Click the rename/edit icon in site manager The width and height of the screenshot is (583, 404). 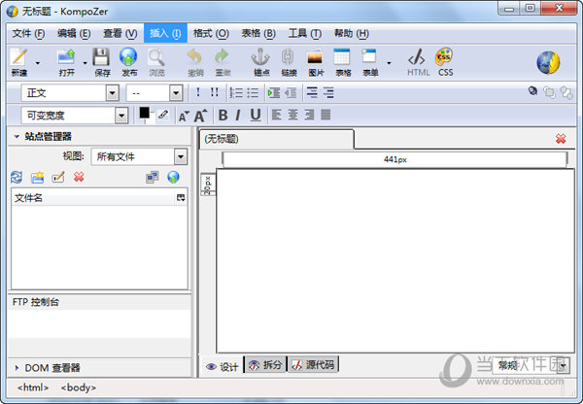[x=58, y=178]
